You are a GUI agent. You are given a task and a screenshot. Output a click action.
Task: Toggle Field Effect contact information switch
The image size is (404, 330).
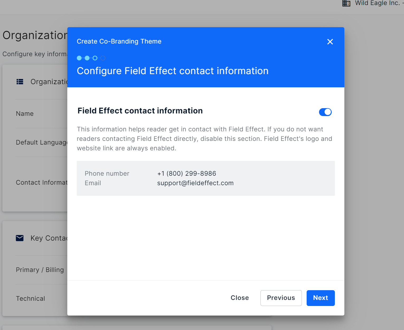pyautogui.click(x=325, y=112)
